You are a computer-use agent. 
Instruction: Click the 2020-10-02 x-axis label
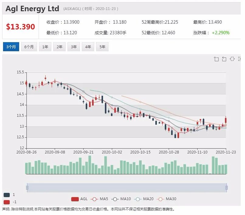pos(112,152)
